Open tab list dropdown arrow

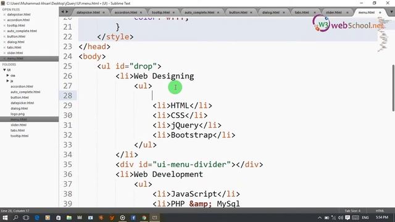tap(391, 12)
